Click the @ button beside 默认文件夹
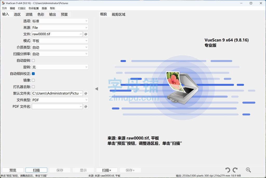The image size is (266, 178). pos(86,93)
